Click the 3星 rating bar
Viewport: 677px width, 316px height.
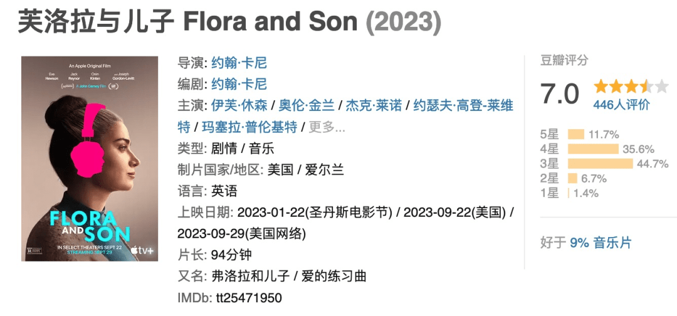click(600, 164)
